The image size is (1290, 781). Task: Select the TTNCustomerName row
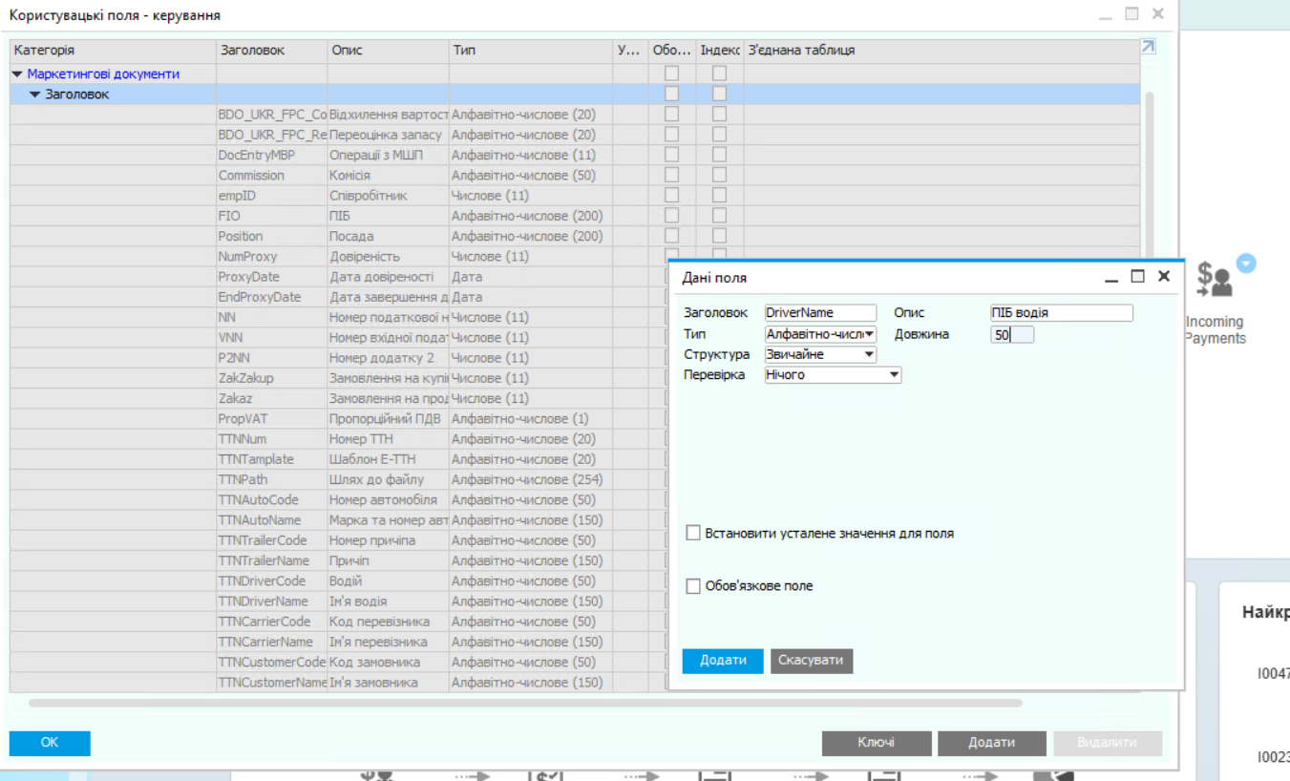339,683
